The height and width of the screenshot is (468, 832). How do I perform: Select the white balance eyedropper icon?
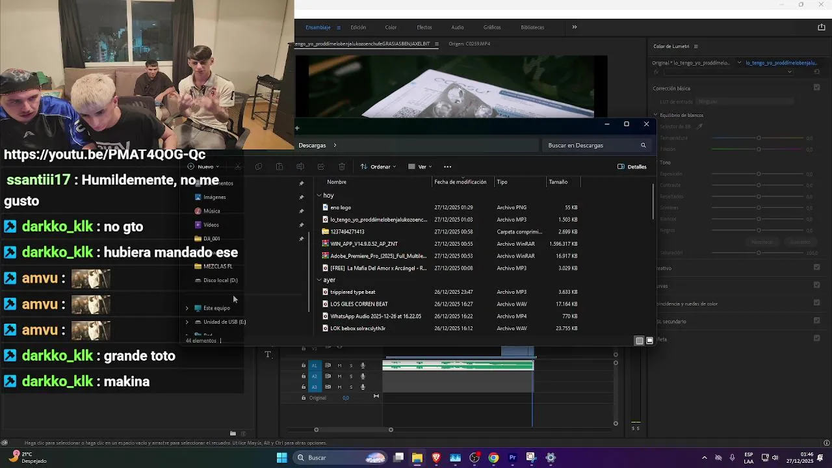pos(699,126)
